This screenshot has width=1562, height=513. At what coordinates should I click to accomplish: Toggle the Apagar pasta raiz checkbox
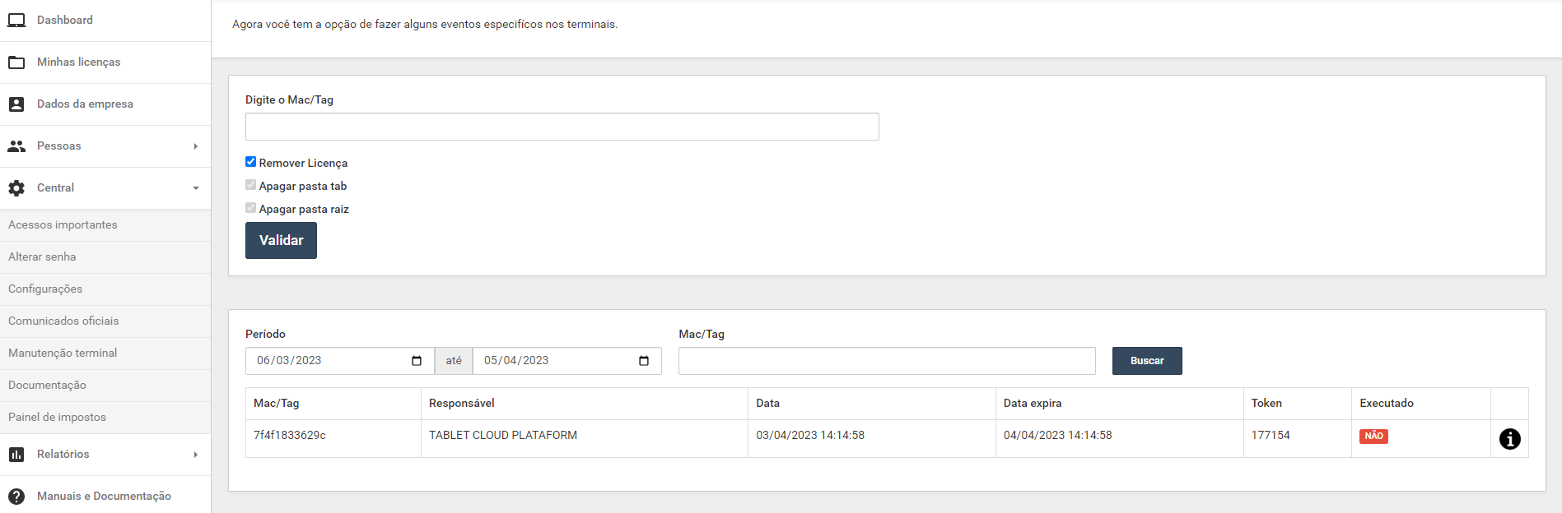pyautogui.click(x=251, y=208)
